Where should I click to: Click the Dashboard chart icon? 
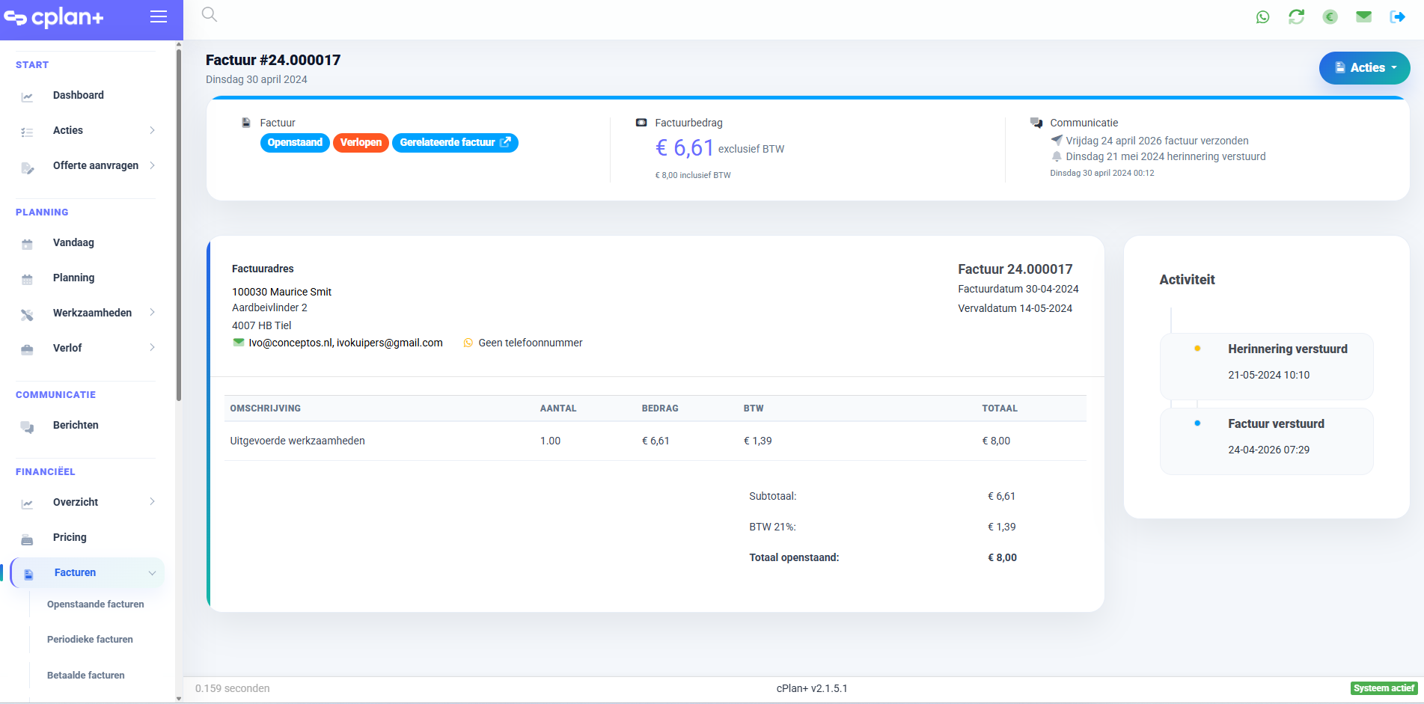pos(27,97)
